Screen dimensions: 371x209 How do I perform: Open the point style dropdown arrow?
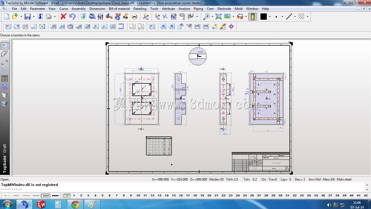click(282, 17)
